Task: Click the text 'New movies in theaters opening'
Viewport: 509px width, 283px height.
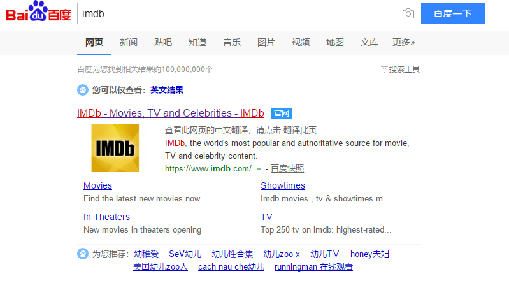Action: coord(143,229)
